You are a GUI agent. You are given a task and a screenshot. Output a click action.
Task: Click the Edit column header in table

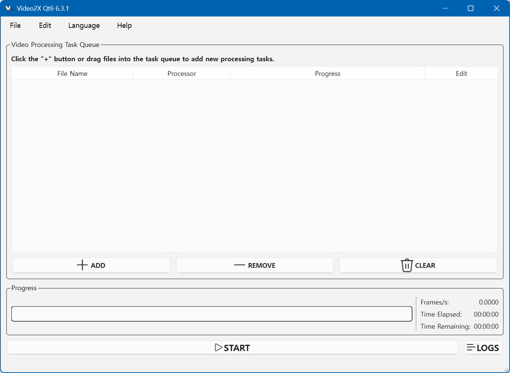click(461, 73)
